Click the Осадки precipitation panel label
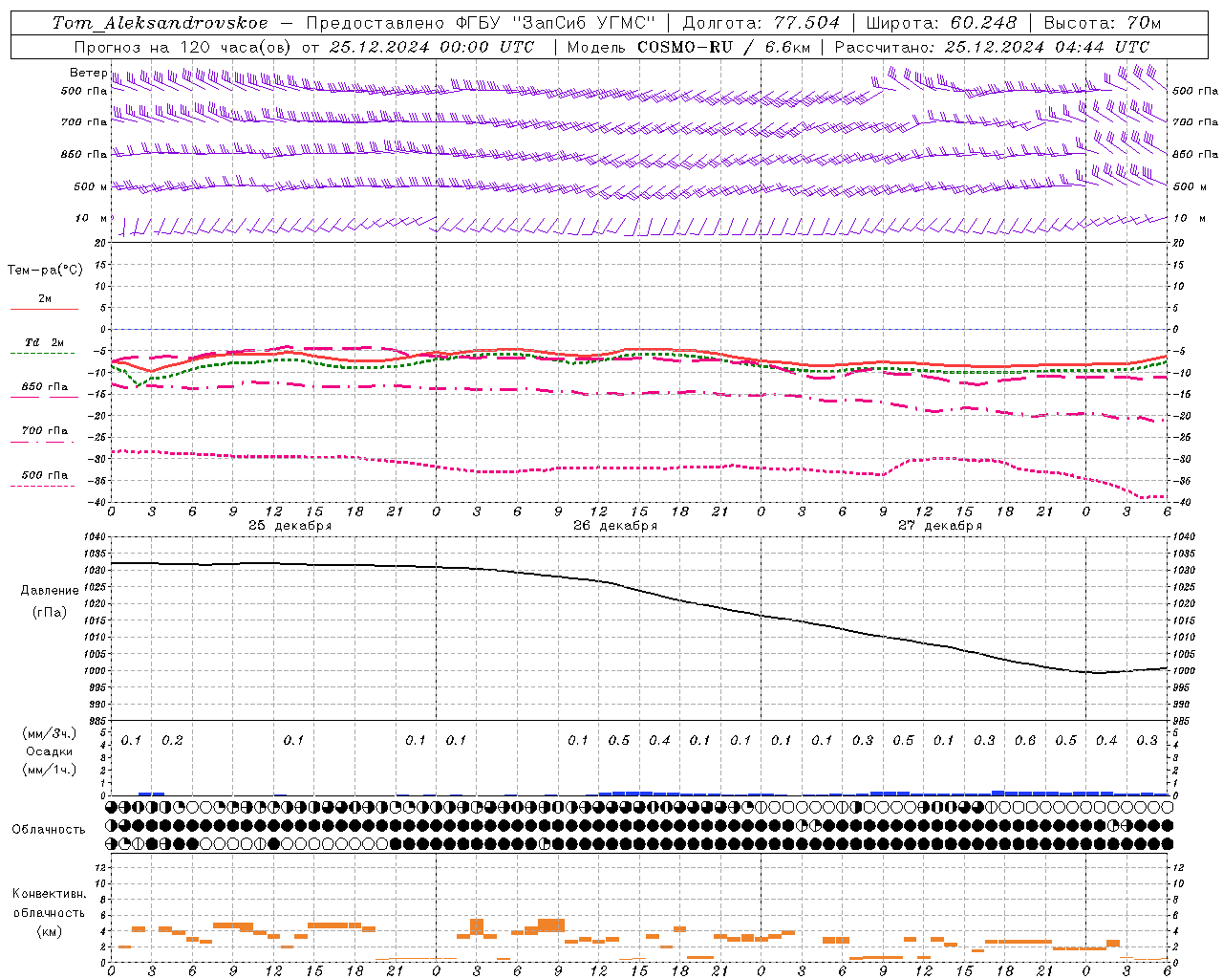The width and height of the screenshot is (1223, 979). point(49,751)
